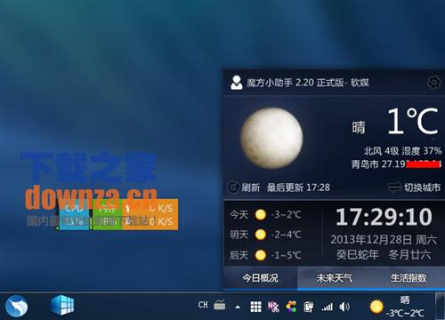The height and width of the screenshot is (320, 445).
Task: Open the blue bird browser taskbar icon
Action: [17, 306]
